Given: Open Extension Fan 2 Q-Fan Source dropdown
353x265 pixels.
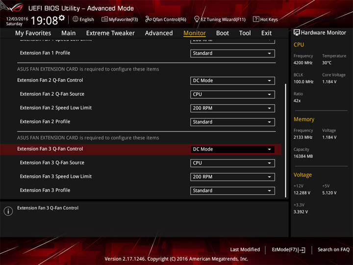Looking at the screenshot, I should pos(232,94).
